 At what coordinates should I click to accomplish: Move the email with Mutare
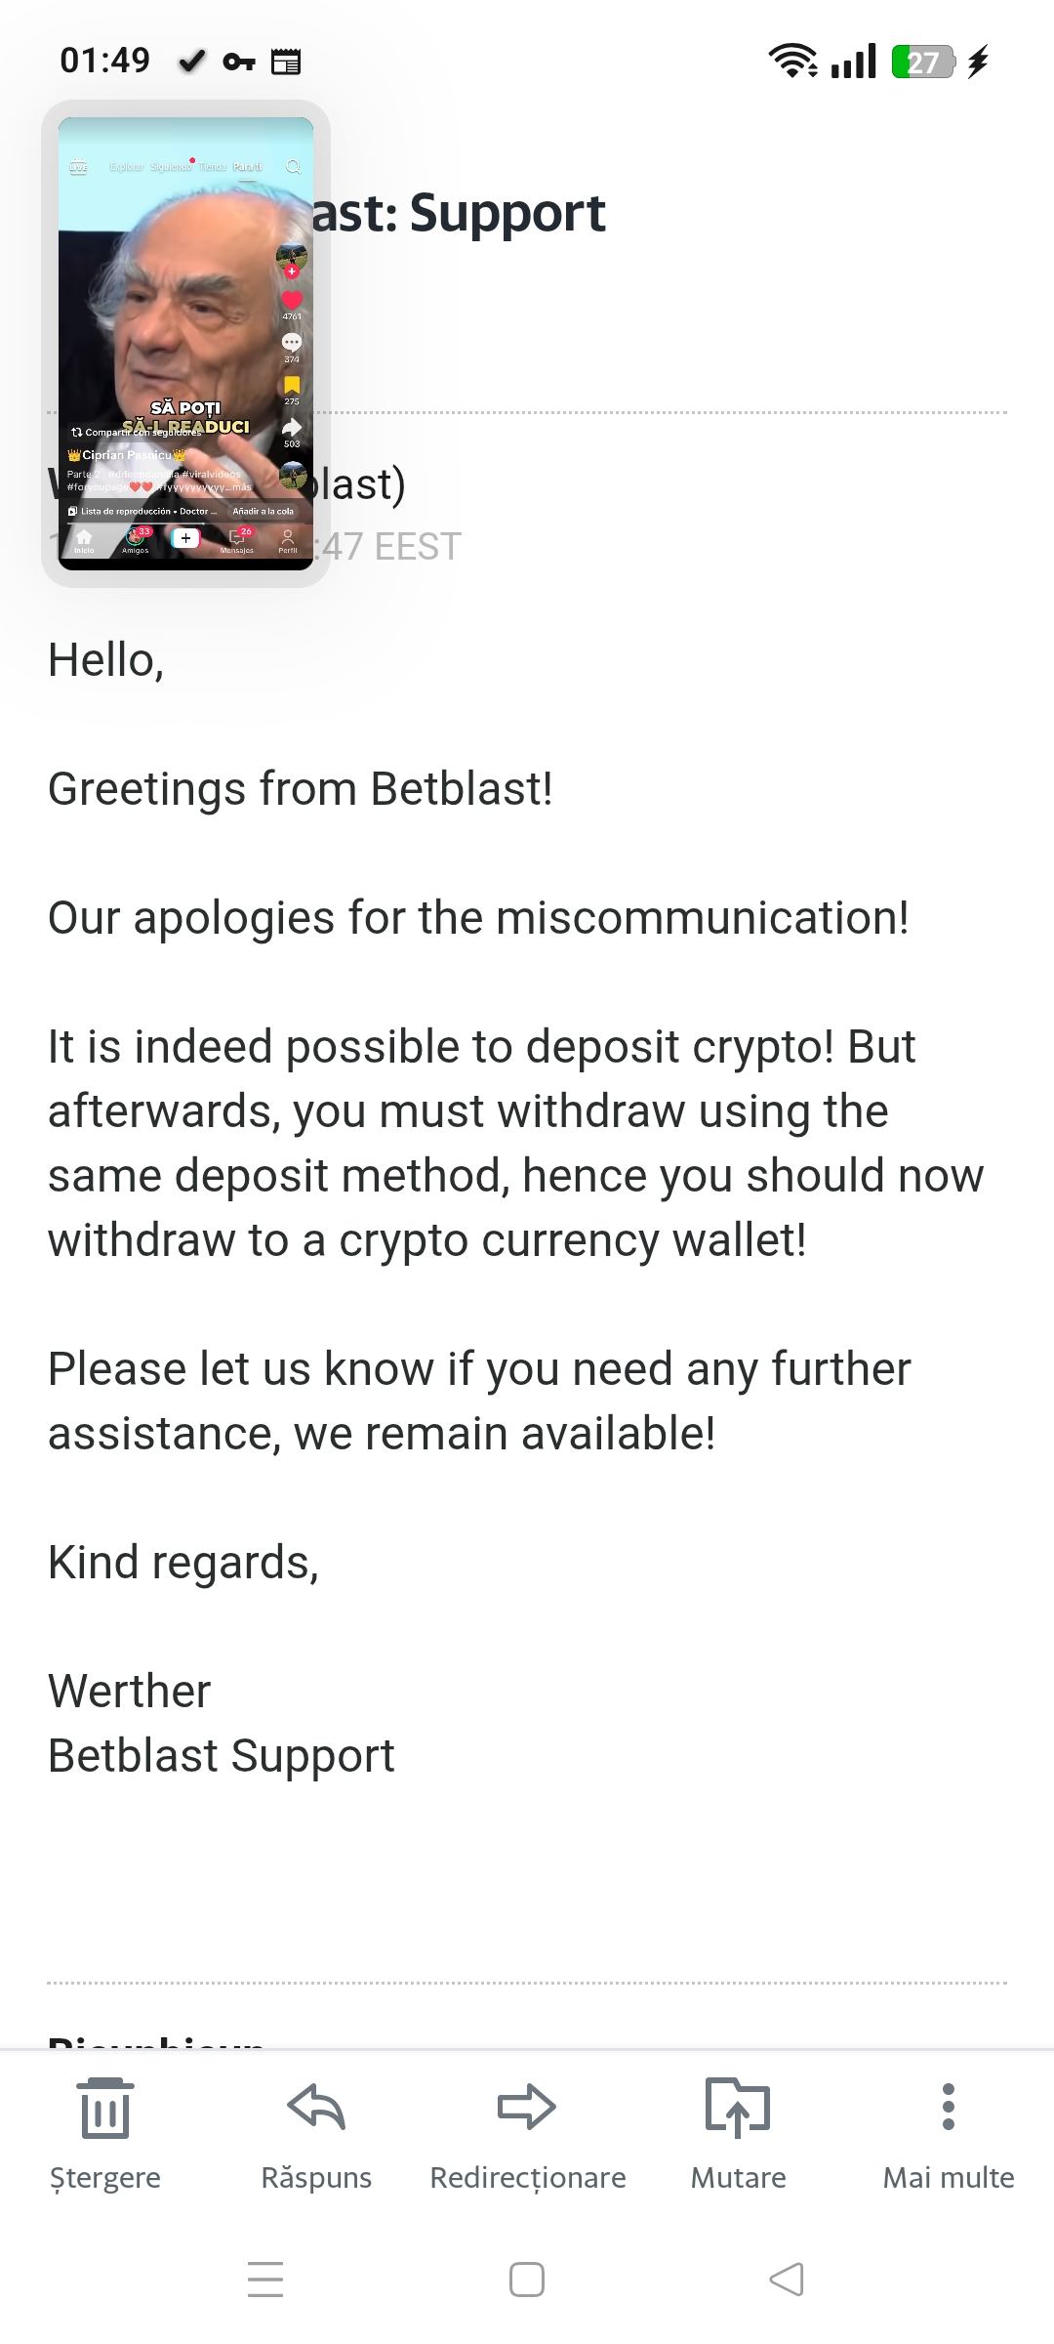coord(738,2129)
